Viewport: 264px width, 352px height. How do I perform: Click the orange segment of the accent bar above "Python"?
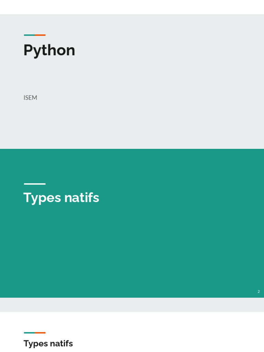40,35
